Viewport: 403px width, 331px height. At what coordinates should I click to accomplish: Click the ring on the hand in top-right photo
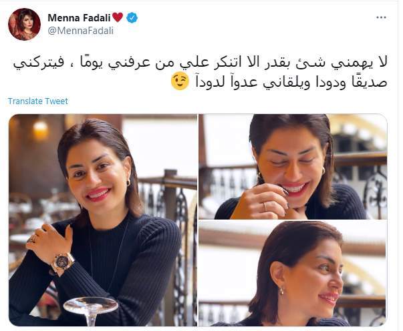[265, 207]
